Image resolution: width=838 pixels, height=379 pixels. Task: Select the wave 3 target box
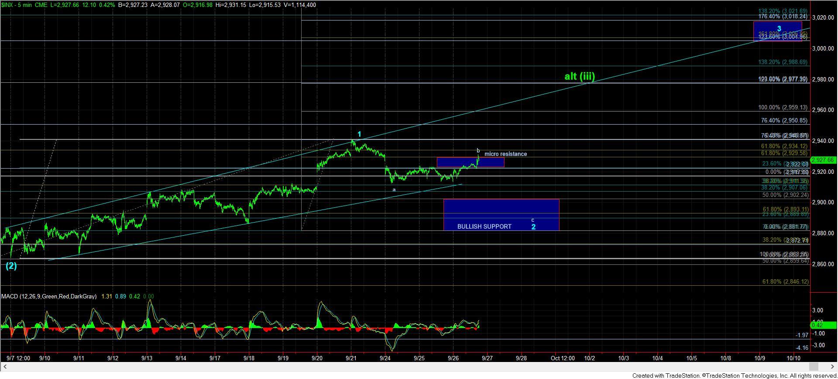(x=777, y=31)
